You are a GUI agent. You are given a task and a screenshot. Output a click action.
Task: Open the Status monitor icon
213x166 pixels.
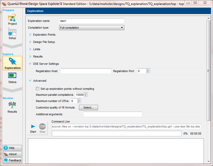click(12, 76)
